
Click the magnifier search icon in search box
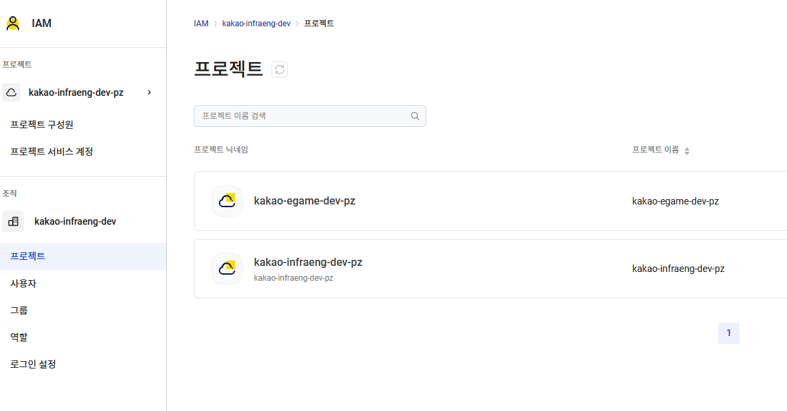(x=415, y=116)
